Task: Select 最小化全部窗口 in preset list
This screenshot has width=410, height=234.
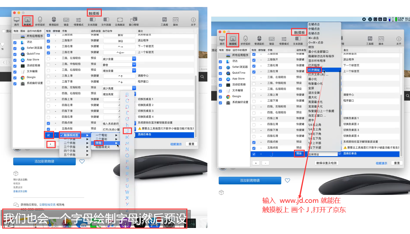Action: coord(324,52)
